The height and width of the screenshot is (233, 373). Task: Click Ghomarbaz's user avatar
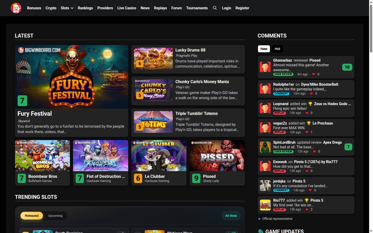[x=265, y=67]
